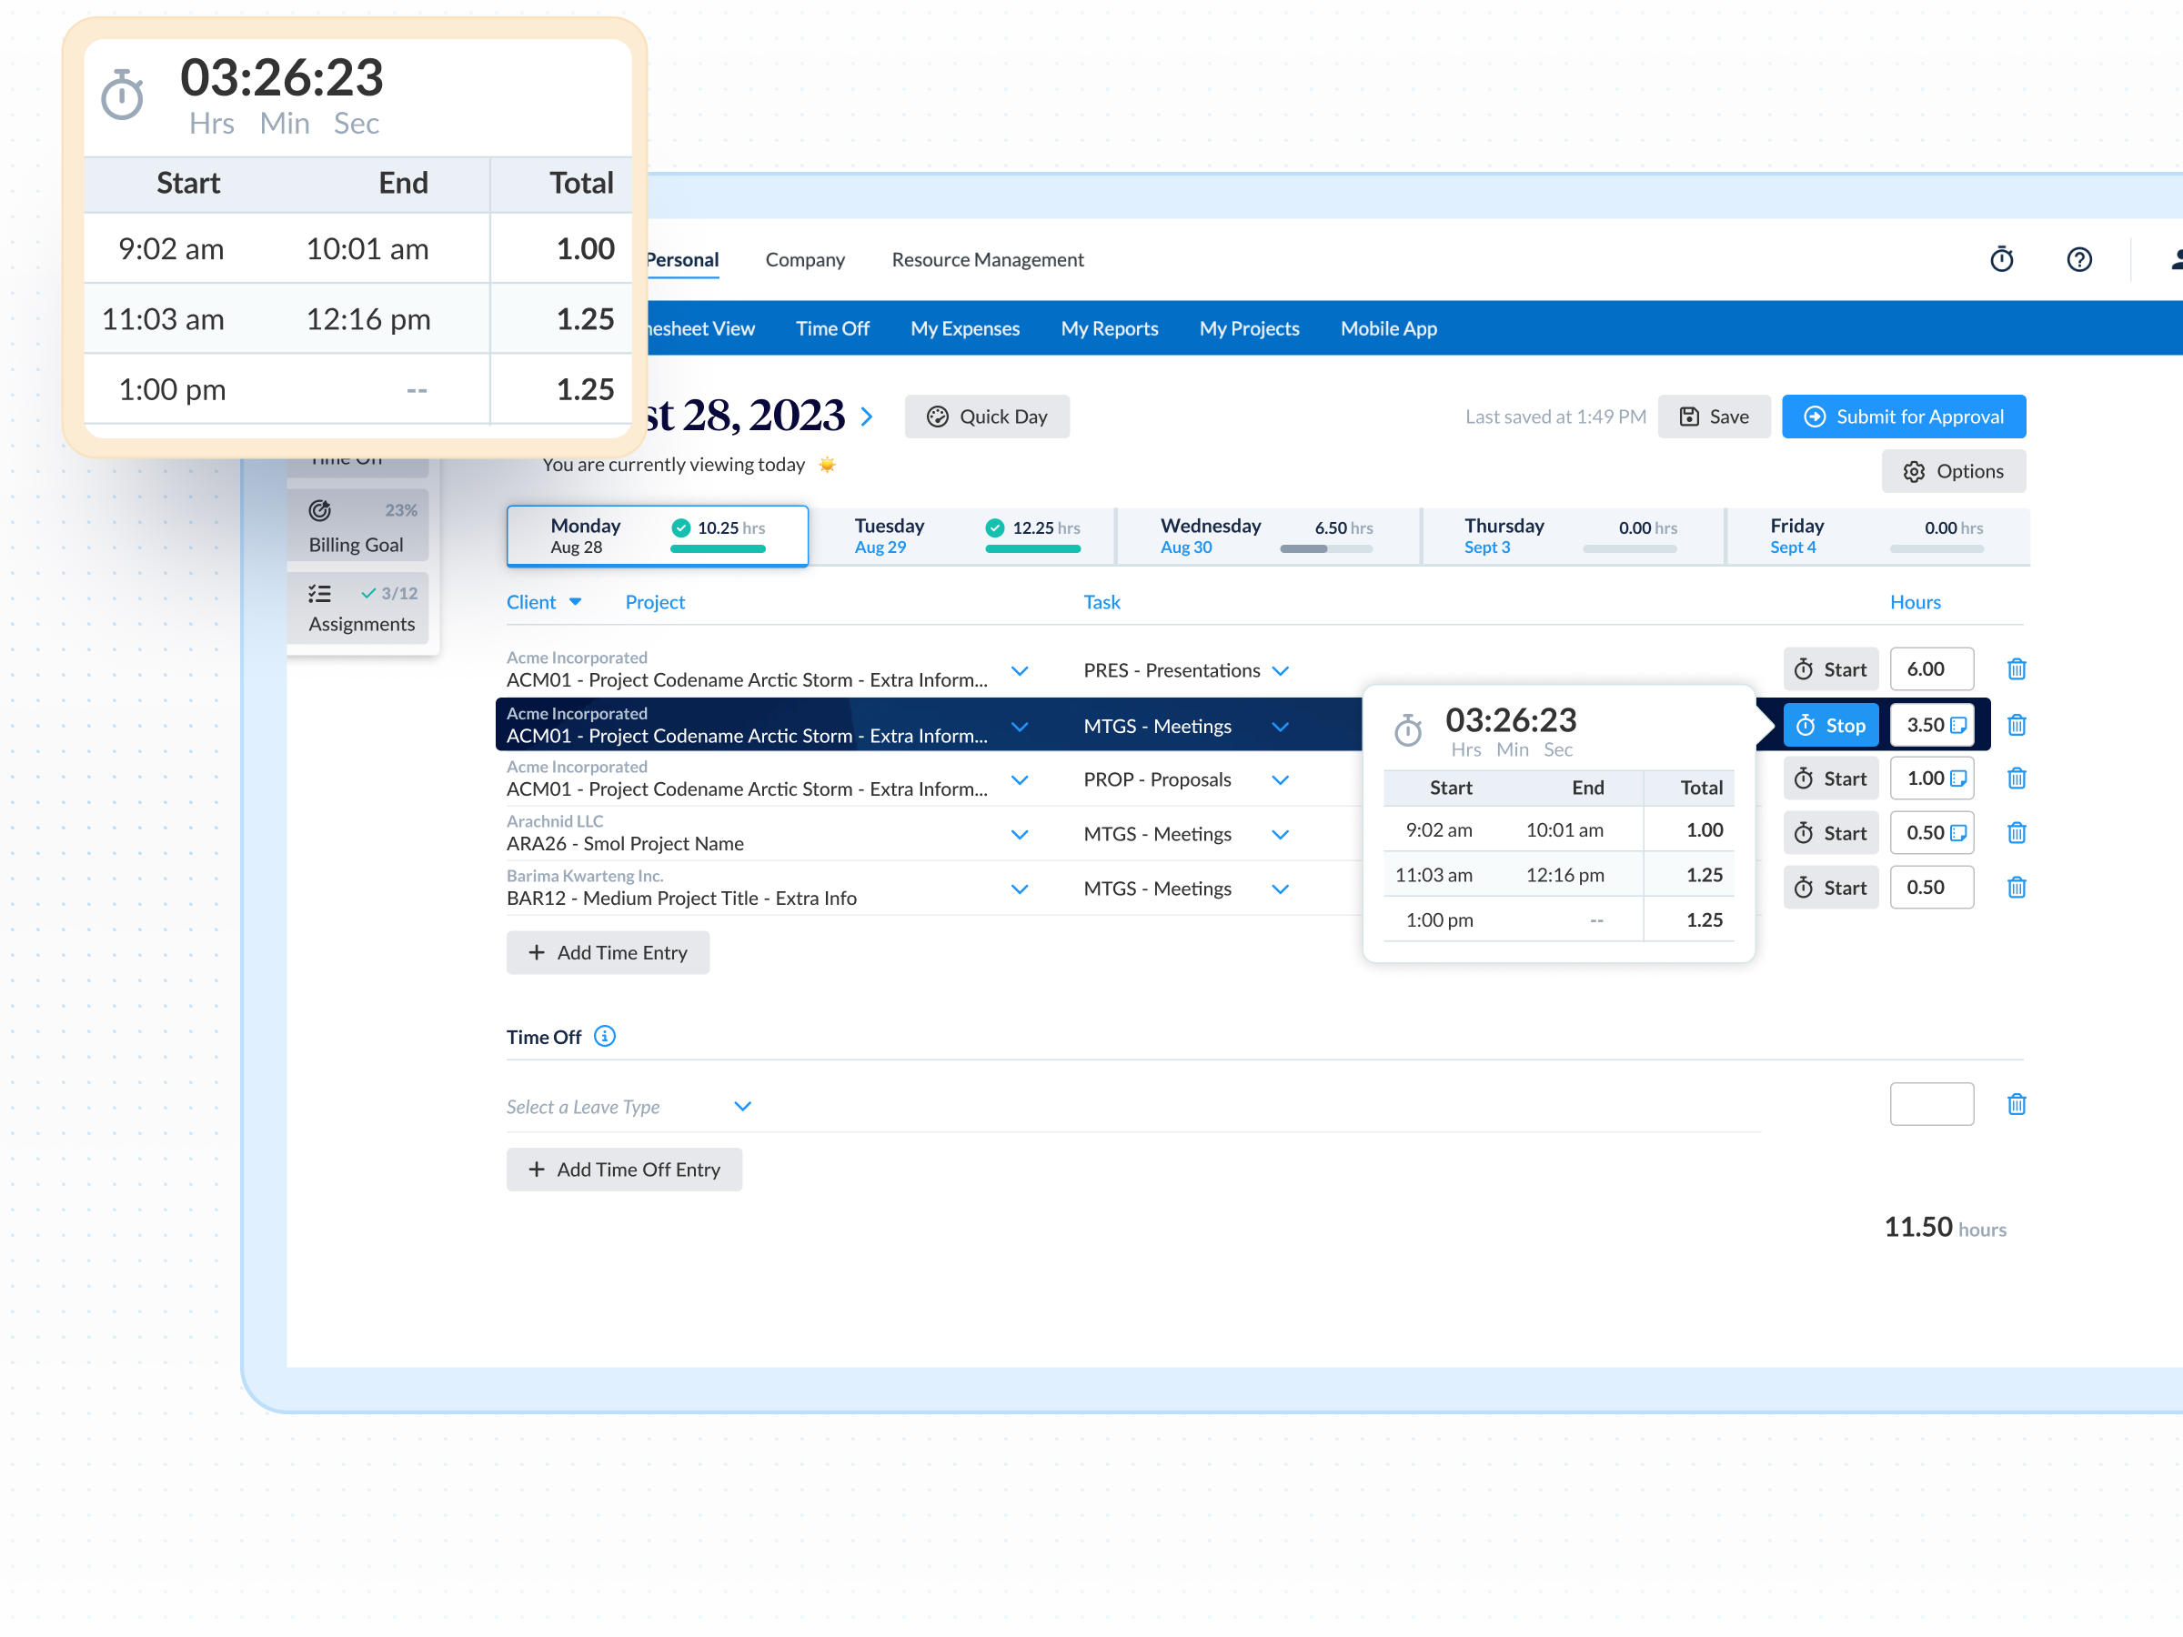Select Wednesday Aug 30 day progress tab

tap(1267, 536)
